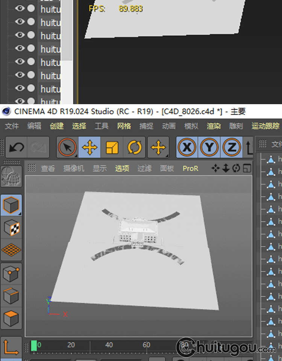
Task: Toggle the Enable Axis L-shaped icon
Action: pos(11,347)
